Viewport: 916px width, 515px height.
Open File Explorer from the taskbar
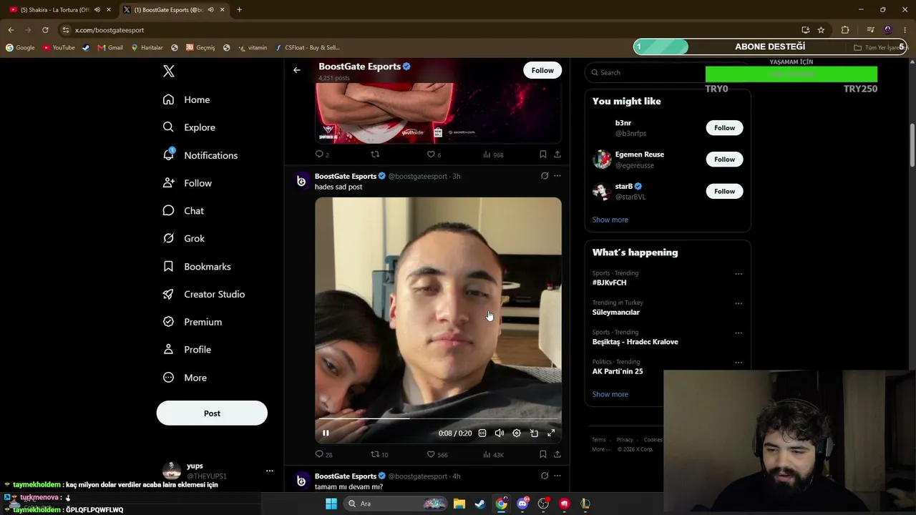pyautogui.click(x=459, y=504)
